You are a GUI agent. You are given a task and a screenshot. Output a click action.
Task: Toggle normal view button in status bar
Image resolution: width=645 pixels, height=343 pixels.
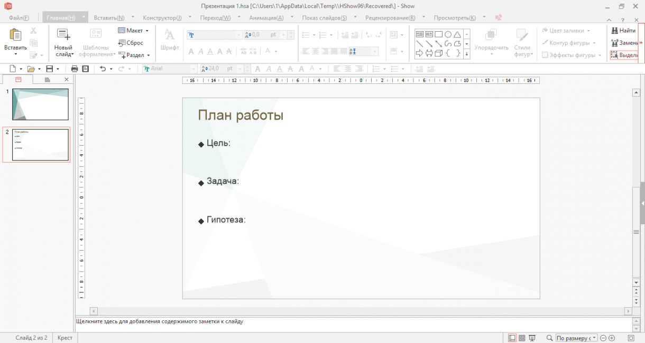(512, 338)
